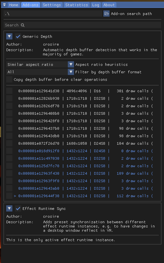Focus the add-on Search text box

point(82,25)
